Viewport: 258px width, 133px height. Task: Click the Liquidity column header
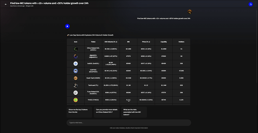pos(164,42)
